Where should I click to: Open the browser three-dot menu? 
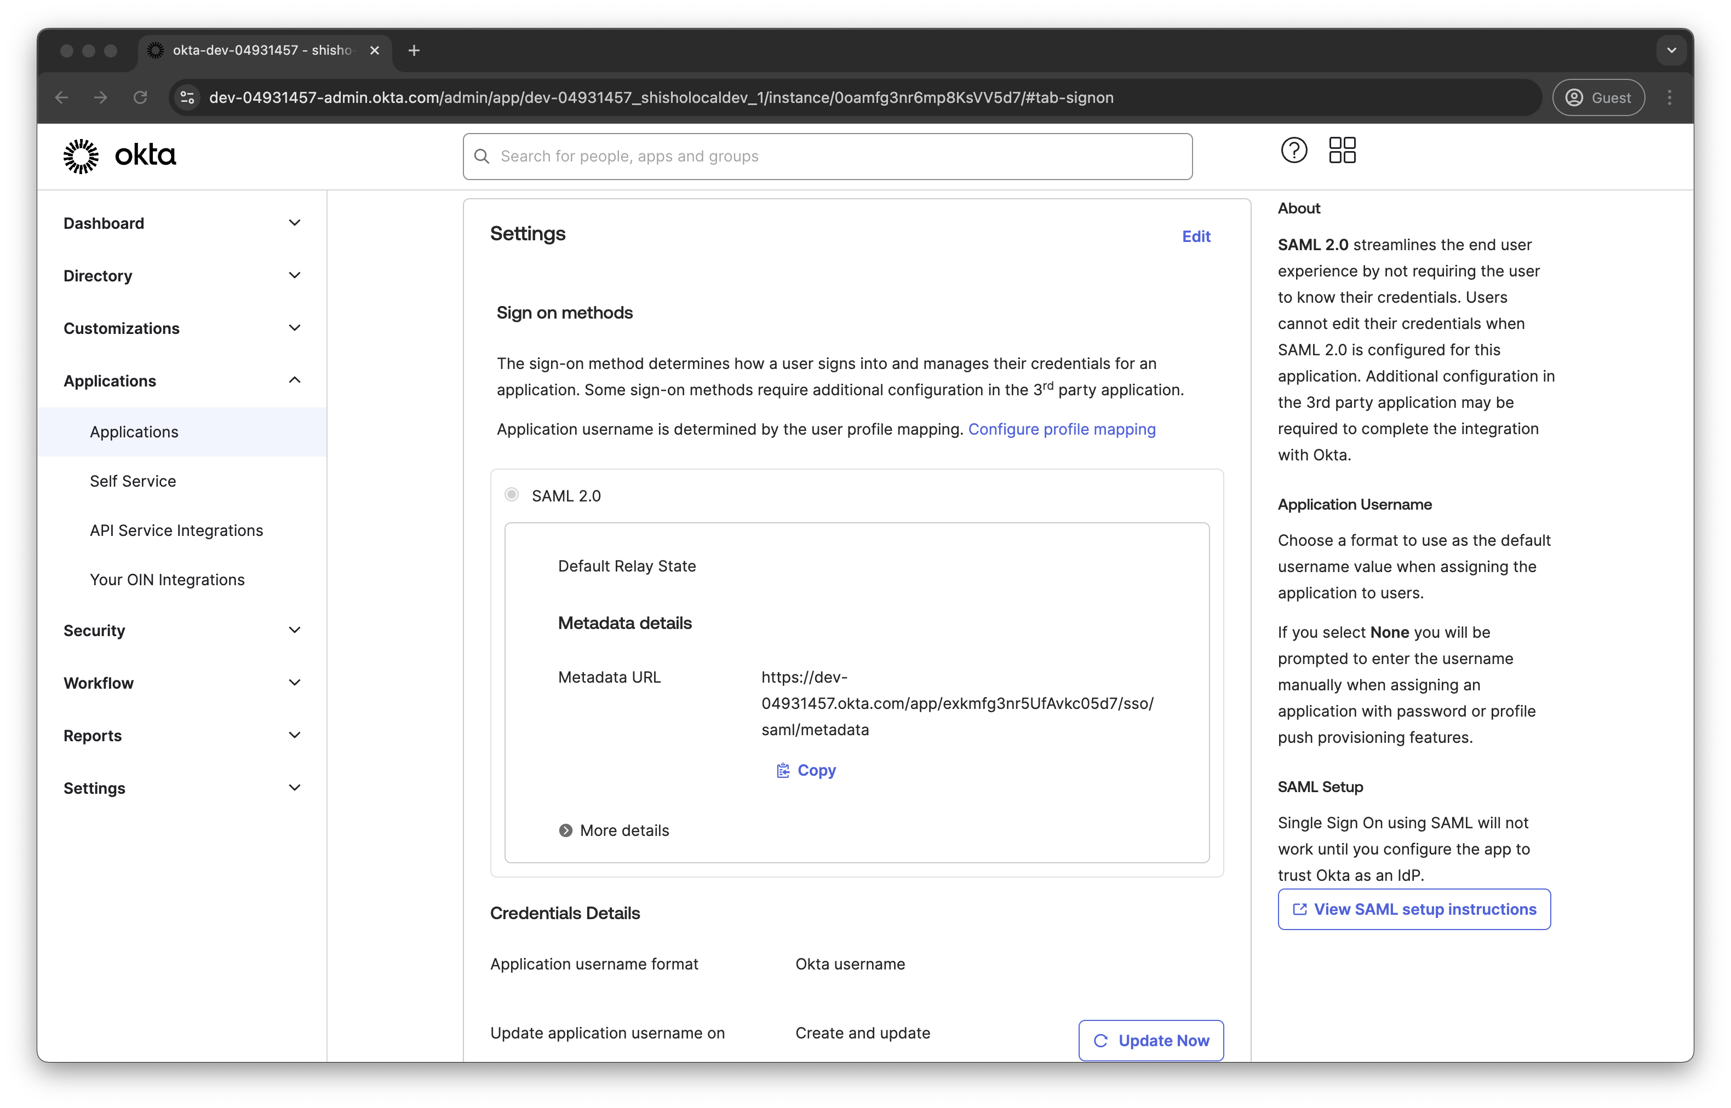coord(1669,97)
